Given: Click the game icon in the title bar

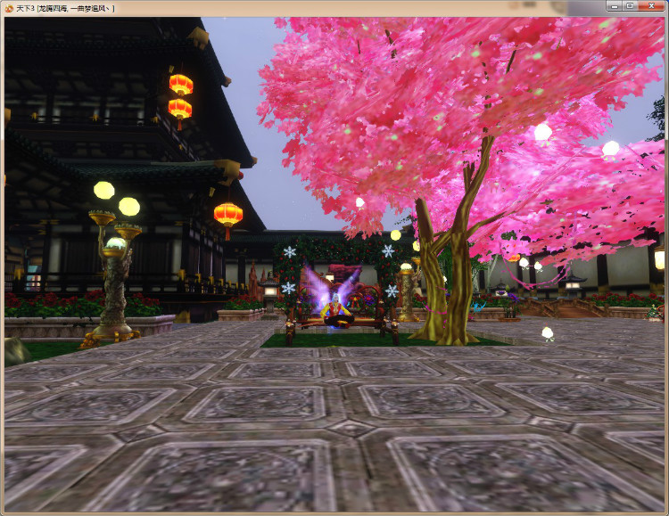Looking at the screenshot, I should pos(8,8).
